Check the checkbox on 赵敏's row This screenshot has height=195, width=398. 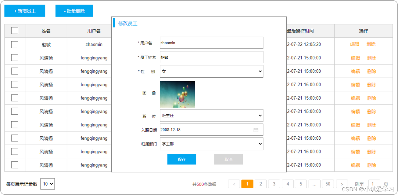coord(14,44)
